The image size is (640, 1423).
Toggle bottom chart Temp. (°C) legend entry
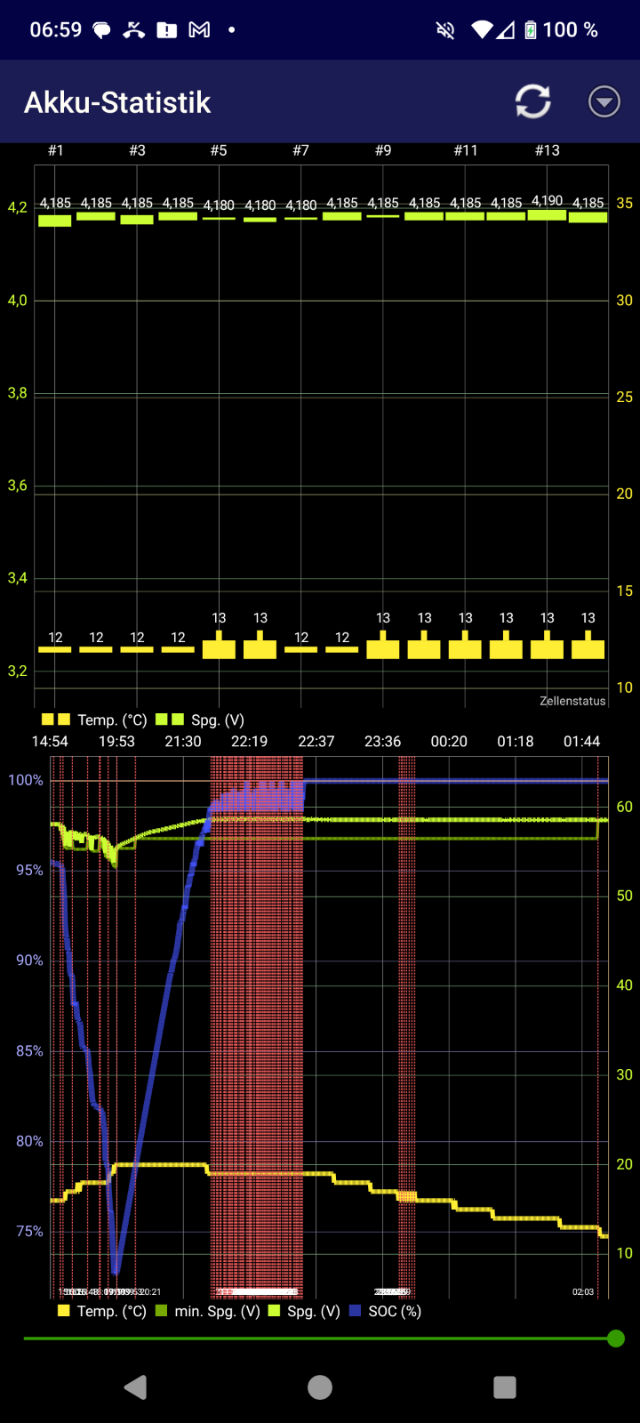[101, 1311]
